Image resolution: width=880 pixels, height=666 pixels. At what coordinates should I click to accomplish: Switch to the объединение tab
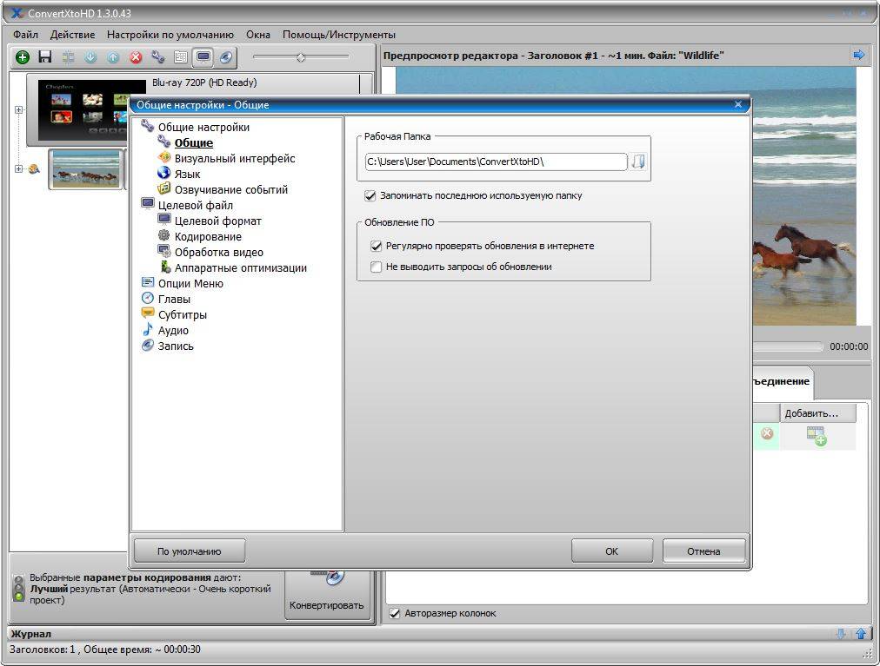pyautogui.click(x=781, y=382)
